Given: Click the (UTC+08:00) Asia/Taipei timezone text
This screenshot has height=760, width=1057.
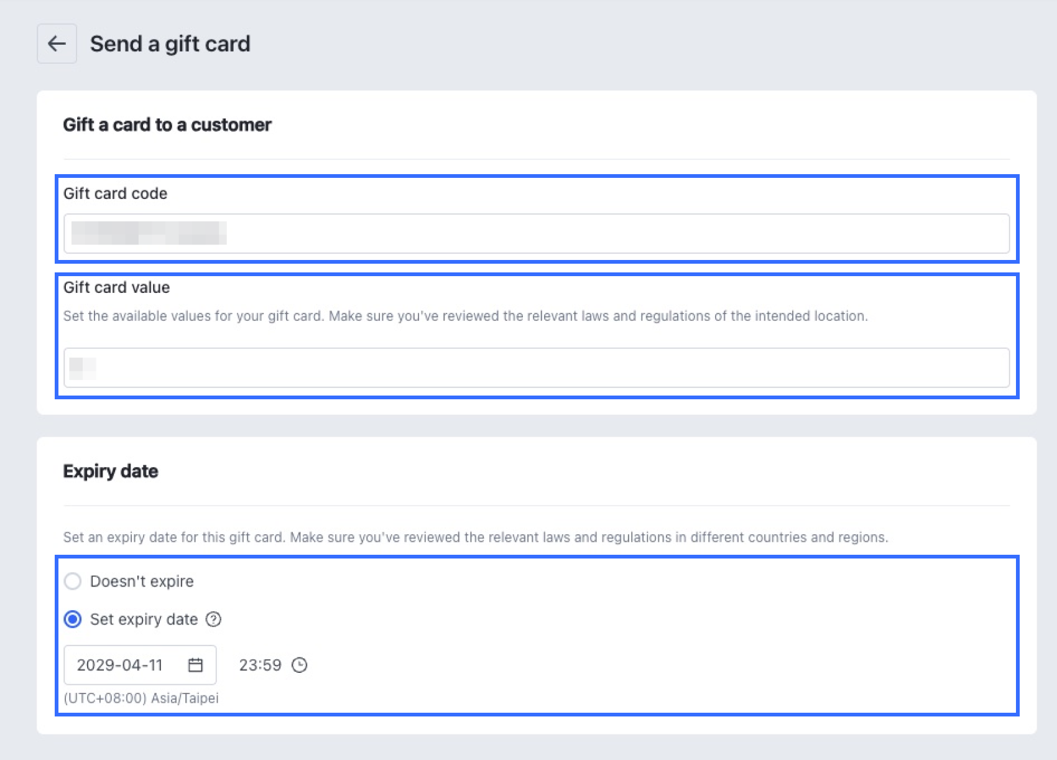Looking at the screenshot, I should (x=141, y=698).
